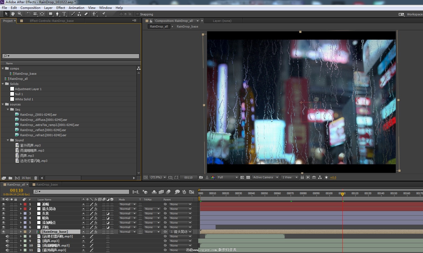Mute audio of layer 雨声.mp3
This screenshot has width=423, height=253.
click(x=8, y=241)
